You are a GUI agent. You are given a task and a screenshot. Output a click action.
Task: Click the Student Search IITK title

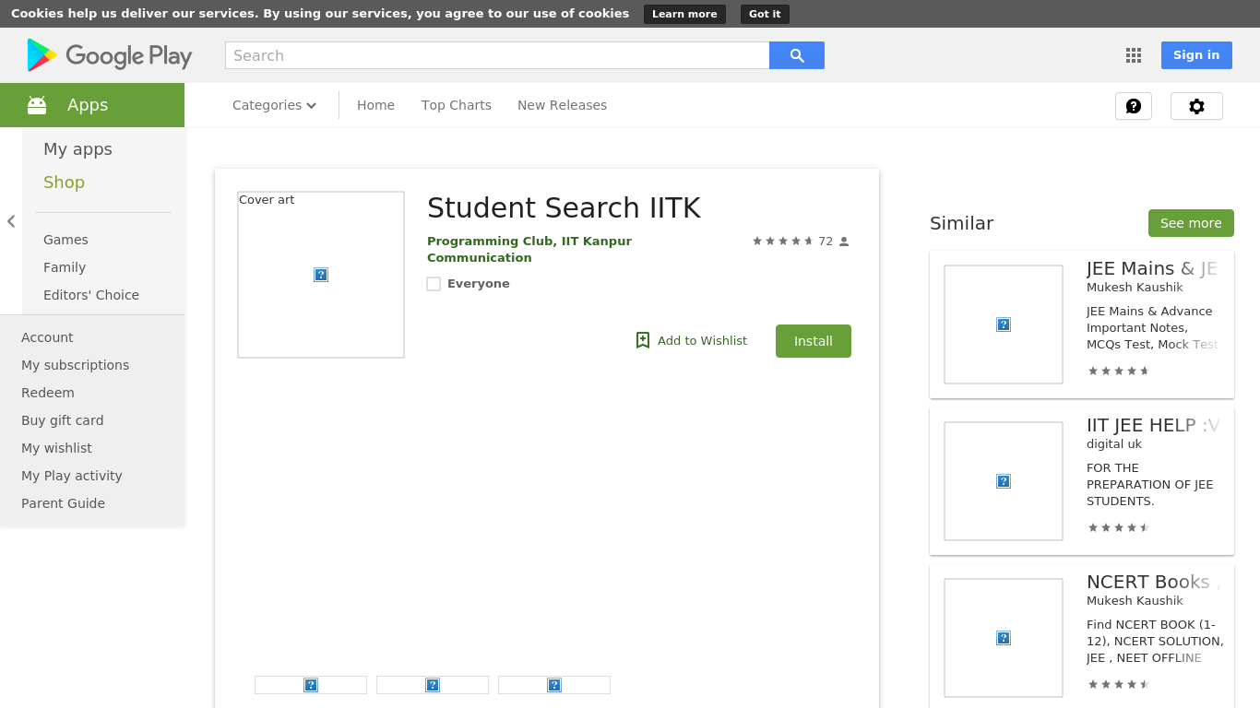coord(564,208)
